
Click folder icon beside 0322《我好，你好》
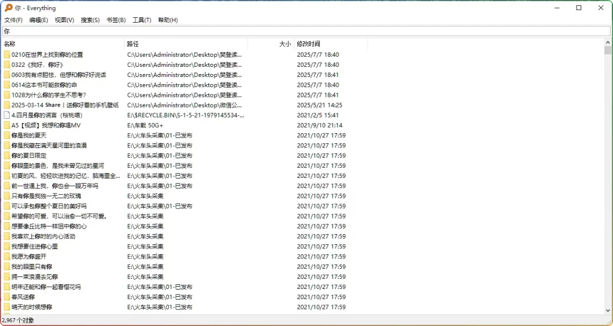[x=7, y=64]
